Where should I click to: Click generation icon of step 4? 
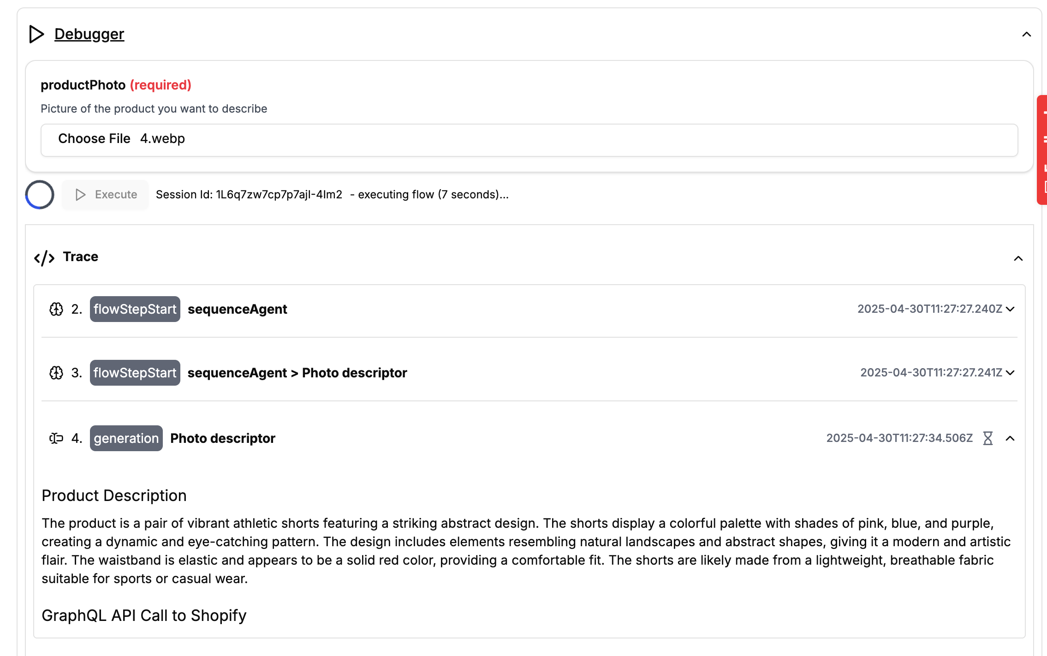[x=56, y=438]
